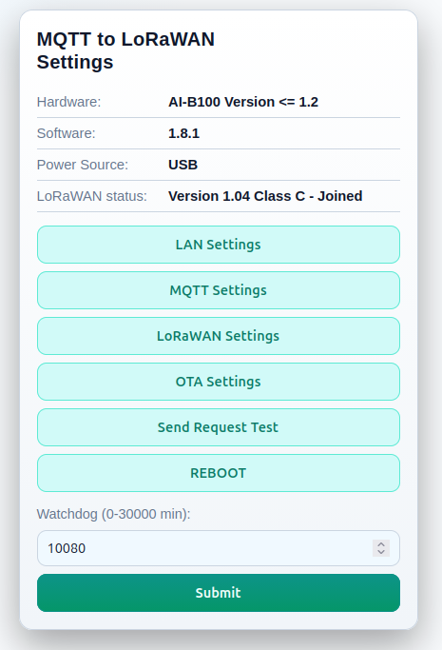This screenshot has width=442, height=650.
Task: Click the 'LoRaWAN status:' label
Action: coord(92,196)
